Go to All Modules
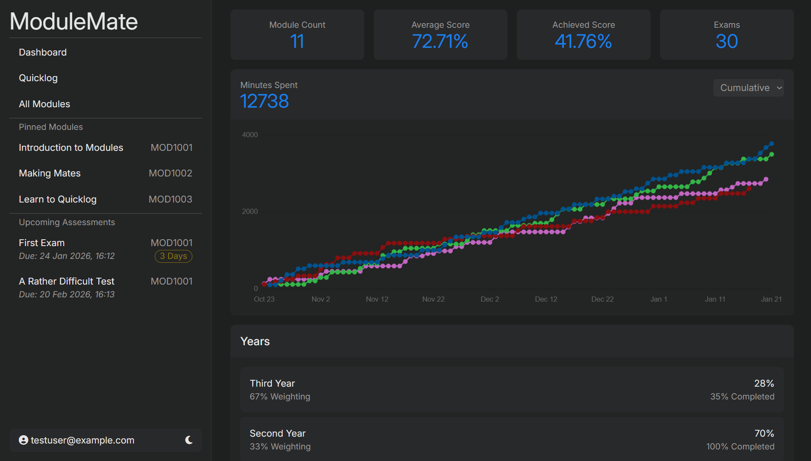Image resolution: width=811 pixels, height=461 pixels. [44, 104]
